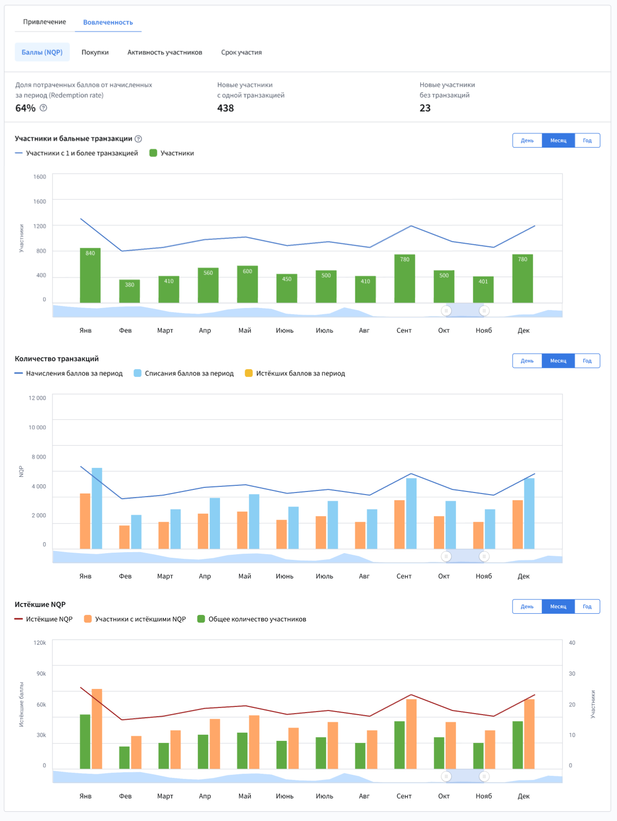Open the Привлечение tab
This screenshot has height=821, width=617.
coord(45,22)
